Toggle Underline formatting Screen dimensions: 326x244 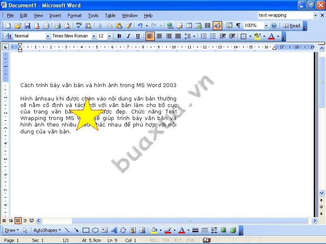[x=138, y=36]
